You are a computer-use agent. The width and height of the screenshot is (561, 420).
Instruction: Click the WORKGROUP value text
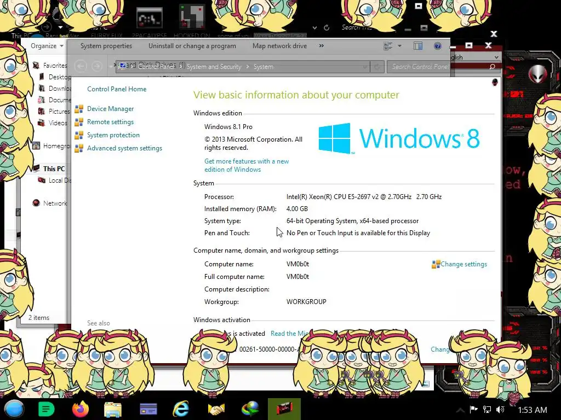[306, 302]
